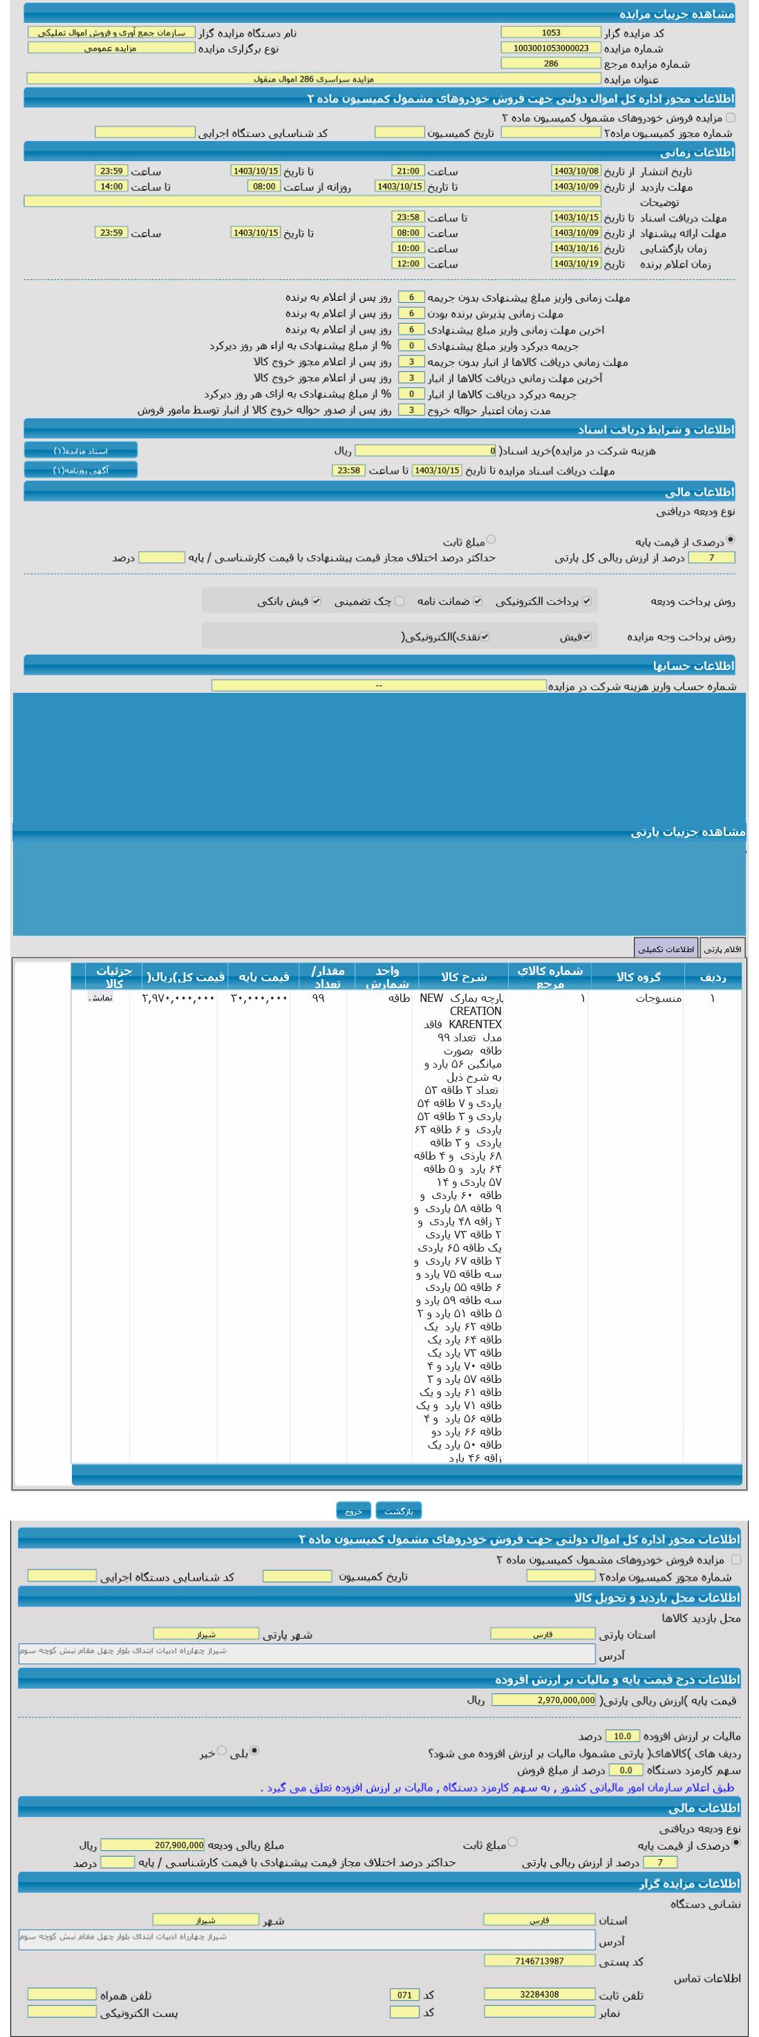This screenshot has height=2037, width=759.
Task: Toggle the فیش بانکی checkbox
Action: point(317,601)
